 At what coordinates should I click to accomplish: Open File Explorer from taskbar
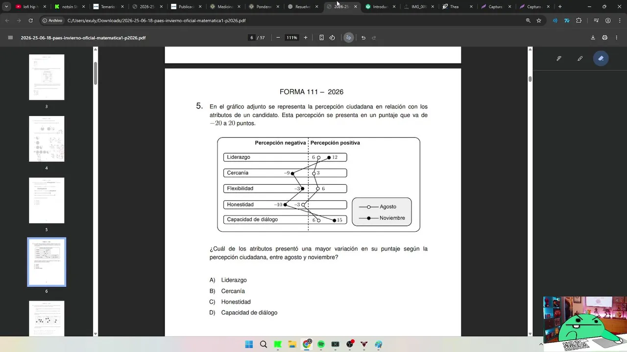[x=292, y=344]
